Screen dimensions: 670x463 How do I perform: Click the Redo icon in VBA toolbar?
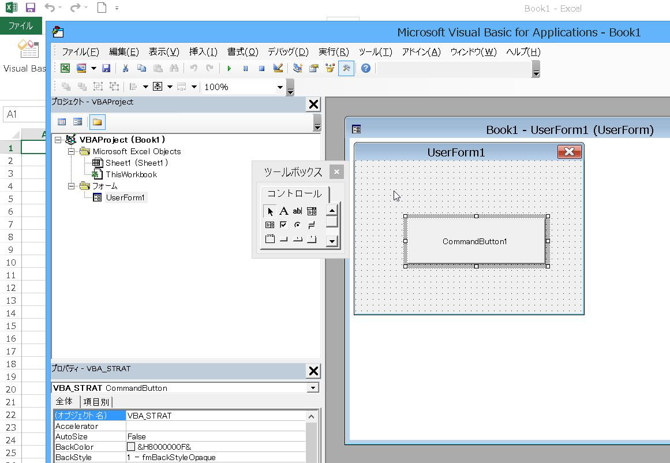(x=209, y=68)
